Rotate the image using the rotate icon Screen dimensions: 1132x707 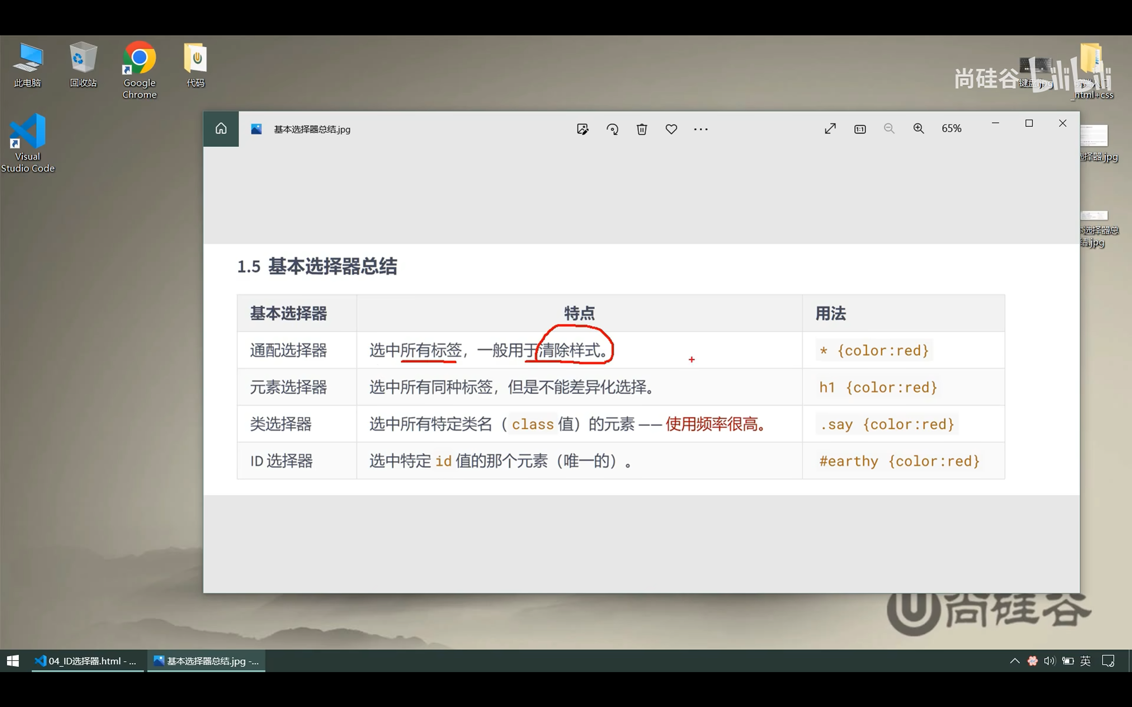click(612, 129)
